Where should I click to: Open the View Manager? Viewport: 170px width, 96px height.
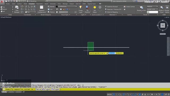coord(17,9)
